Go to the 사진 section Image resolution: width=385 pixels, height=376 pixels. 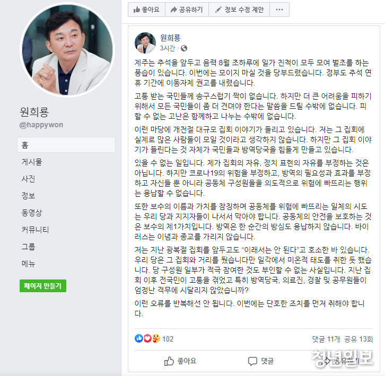pyautogui.click(x=28, y=179)
